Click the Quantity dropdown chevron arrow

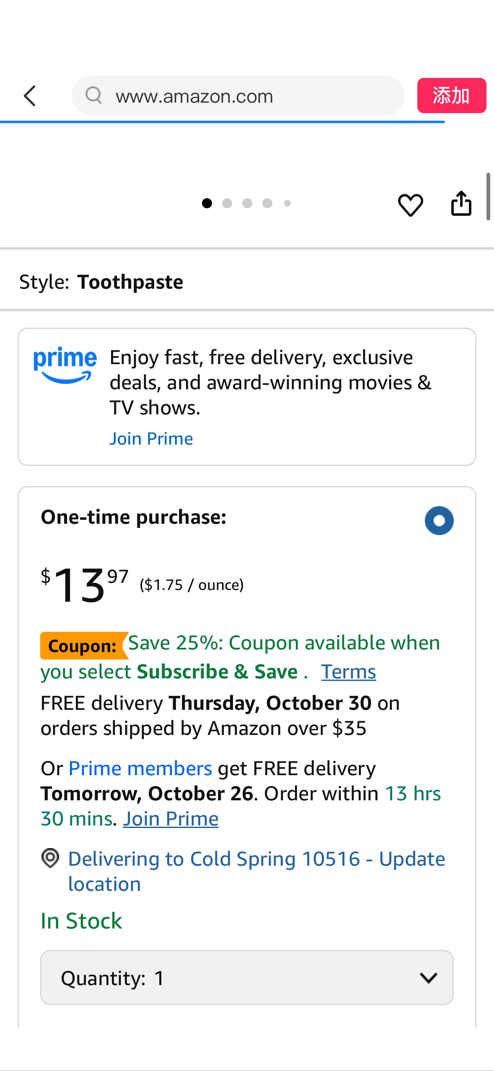[x=428, y=978]
